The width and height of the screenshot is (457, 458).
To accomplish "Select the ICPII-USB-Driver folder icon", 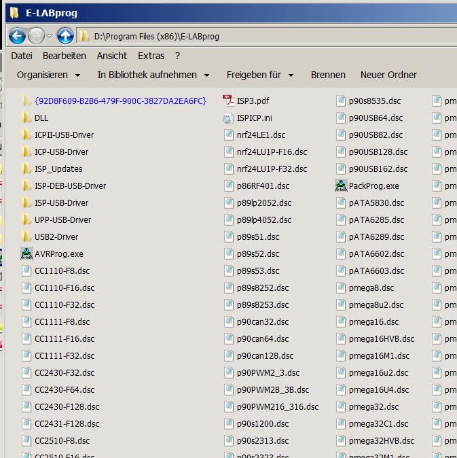I will 26,135.
